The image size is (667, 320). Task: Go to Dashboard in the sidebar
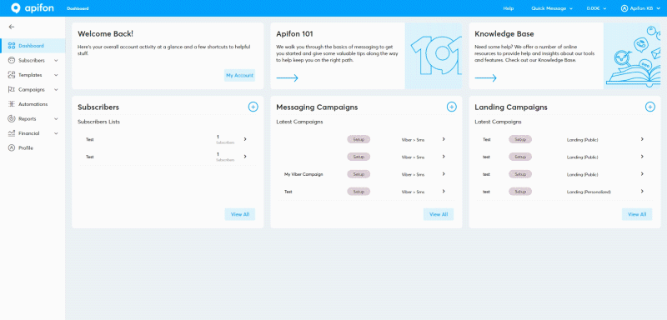[x=33, y=46]
